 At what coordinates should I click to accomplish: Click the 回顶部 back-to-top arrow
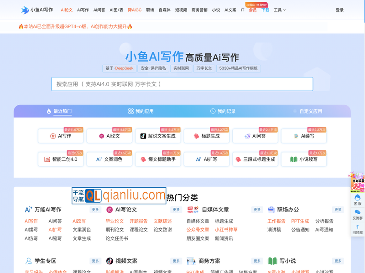coord(357,229)
